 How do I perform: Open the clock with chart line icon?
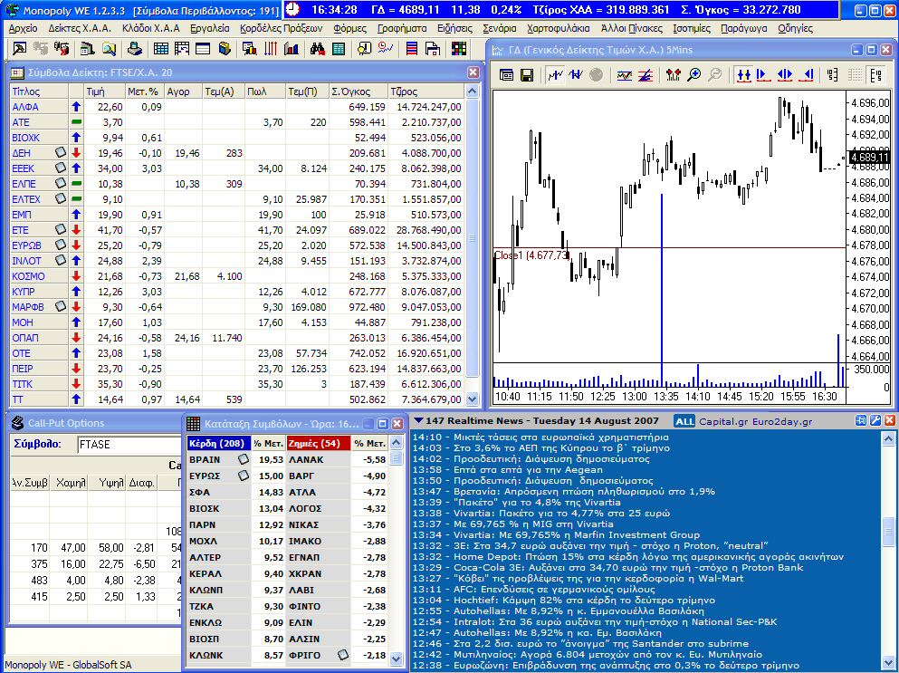[x=386, y=49]
